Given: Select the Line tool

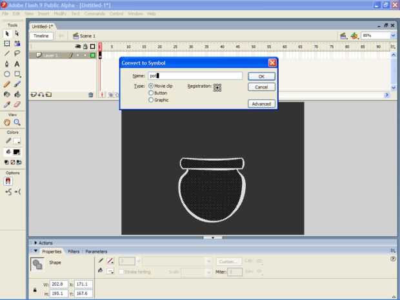Looking at the screenshot, I should pyautogui.click(x=7, y=54).
